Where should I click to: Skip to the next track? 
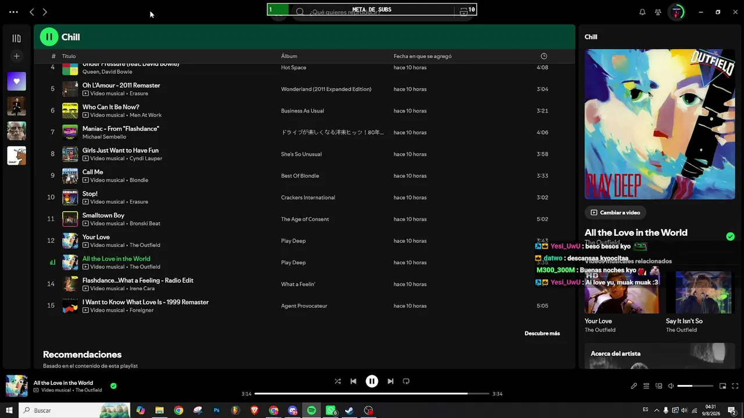391,381
